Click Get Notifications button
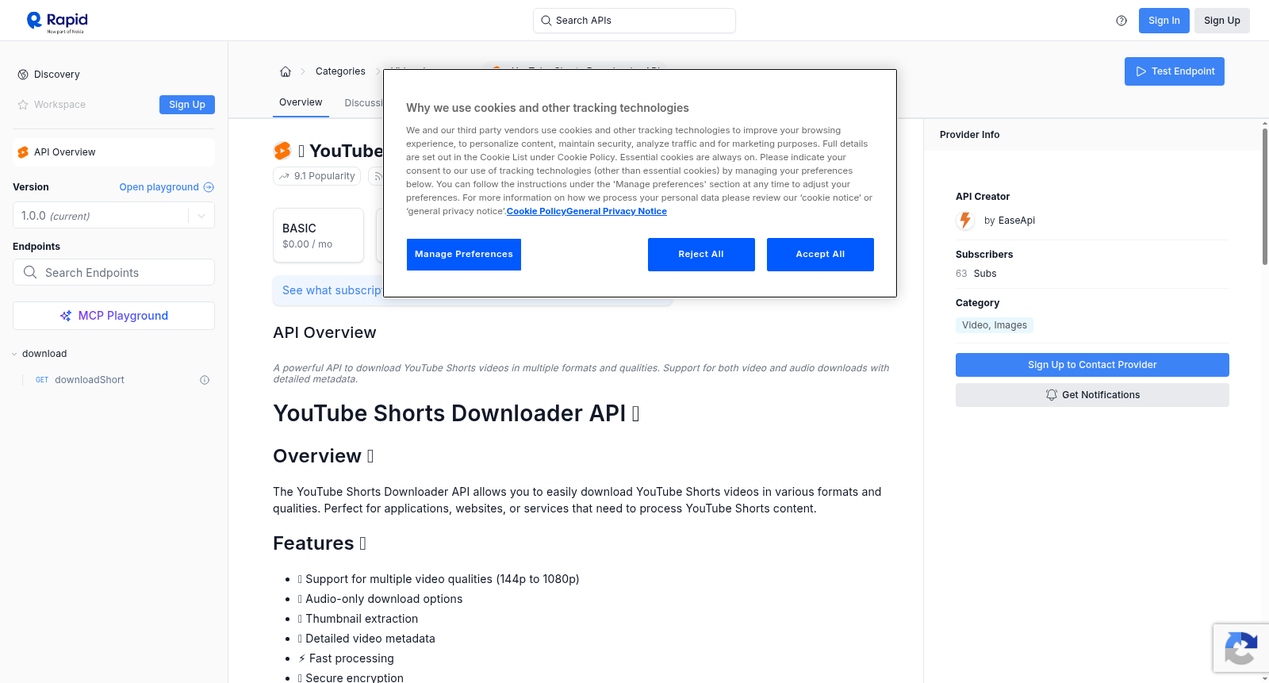Image resolution: width=1269 pixels, height=683 pixels. [x=1092, y=395]
